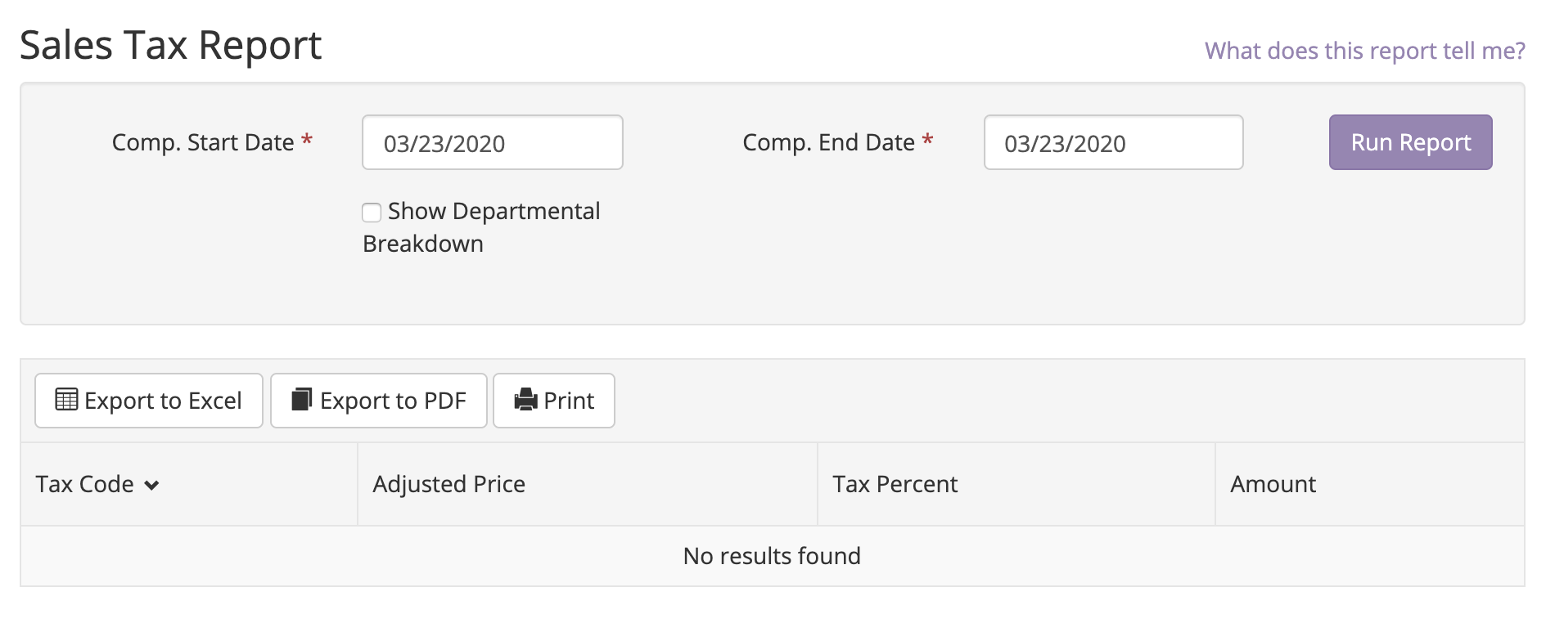This screenshot has width=1555, height=623.
Task: Click the Comp. Start Date label
Action: 202,142
